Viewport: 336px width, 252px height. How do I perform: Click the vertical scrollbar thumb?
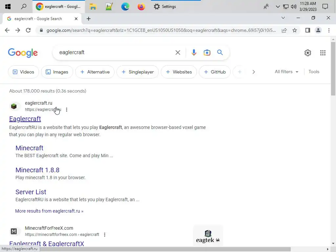tap(333, 69)
